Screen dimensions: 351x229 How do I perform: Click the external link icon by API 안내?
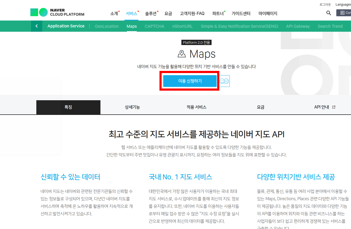point(334,107)
